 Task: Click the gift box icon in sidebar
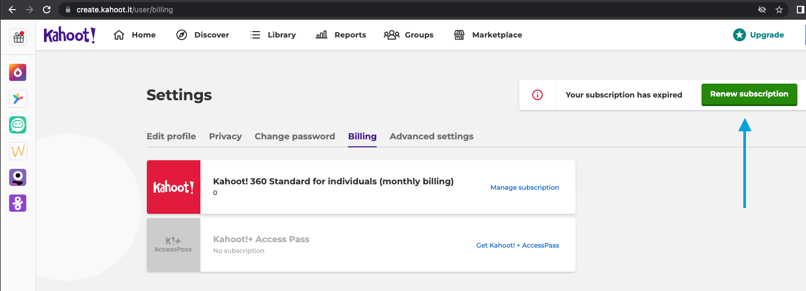18,37
